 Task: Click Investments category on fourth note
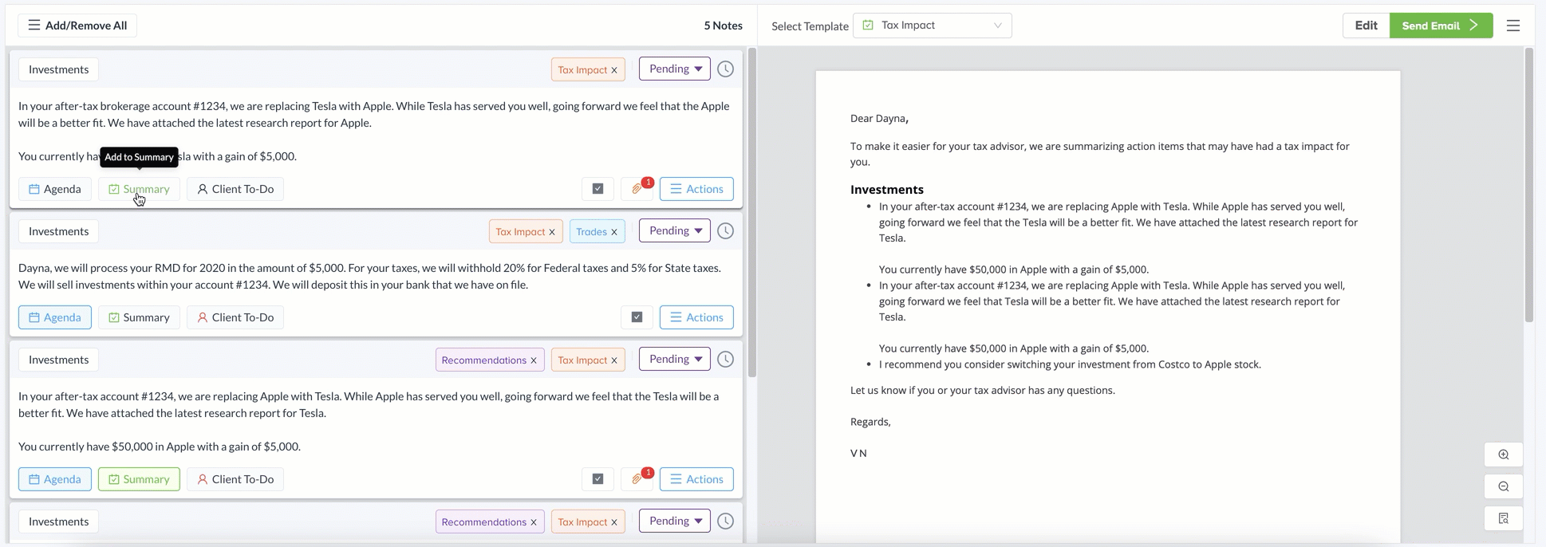point(58,521)
